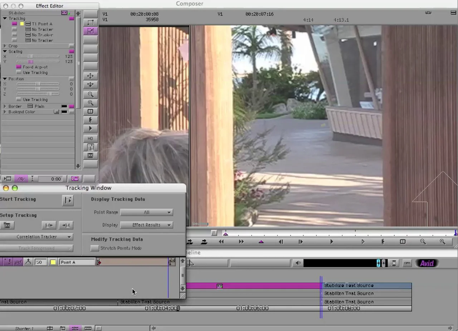458x331 pixels.
Task: Click the zoom out (reduce) icon in Effect Editor
Action: coord(91,94)
